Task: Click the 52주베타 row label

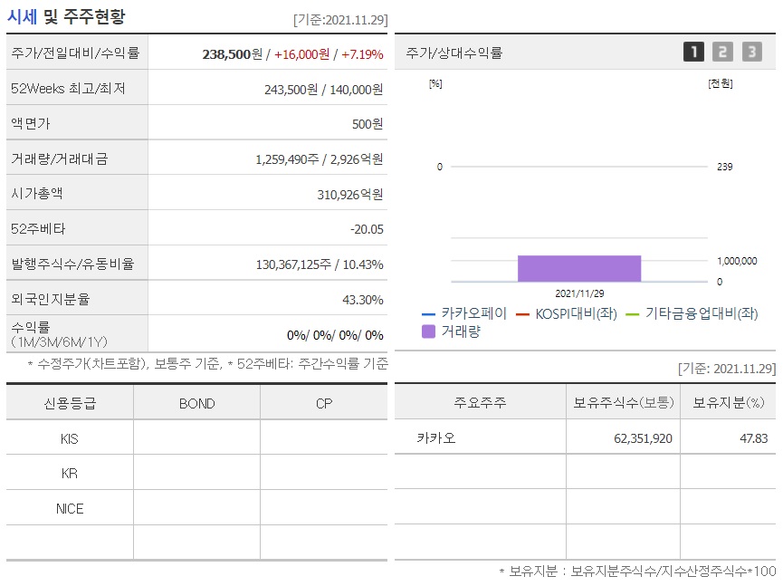Action: pyautogui.click(x=38, y=229)
